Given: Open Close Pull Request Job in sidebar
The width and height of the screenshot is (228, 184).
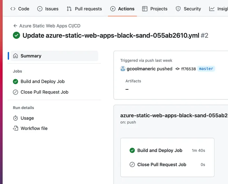Looking at the screenshot, I should 44,92.
